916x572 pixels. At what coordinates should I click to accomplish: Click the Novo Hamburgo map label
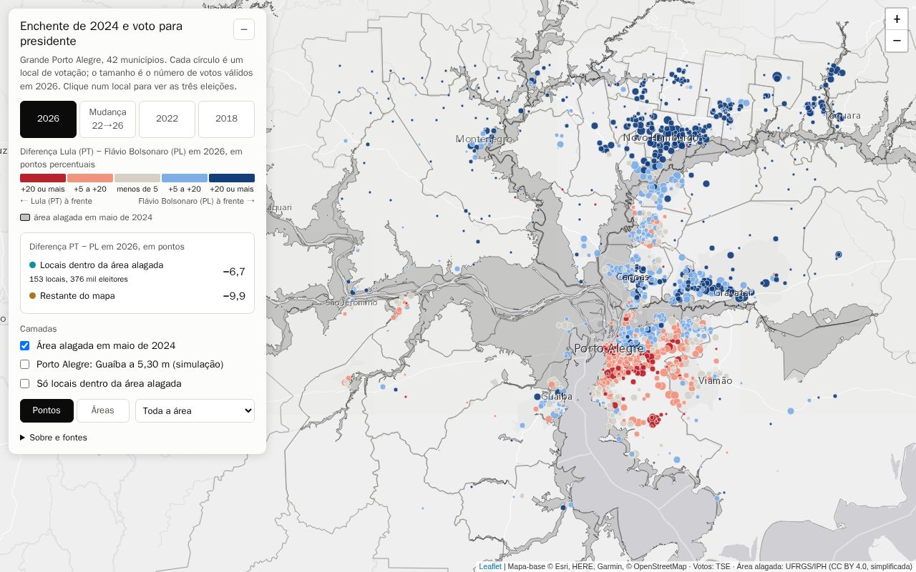pyautogui.click(x=662, y=137)
